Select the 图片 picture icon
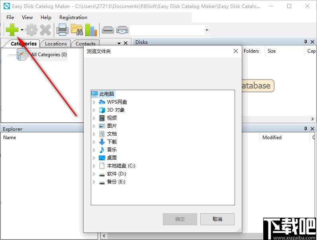The image size is (317, 240). point(102,126)
